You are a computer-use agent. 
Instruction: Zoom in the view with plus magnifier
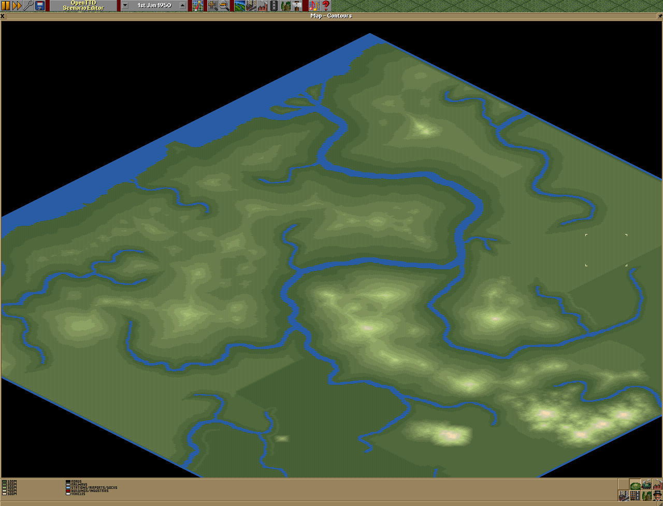coord(212,6)
